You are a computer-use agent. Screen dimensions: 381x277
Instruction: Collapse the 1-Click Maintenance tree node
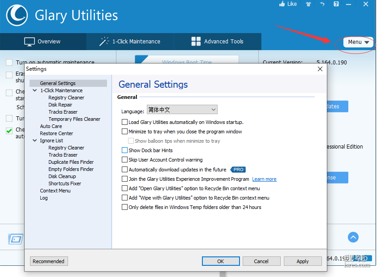35,90
